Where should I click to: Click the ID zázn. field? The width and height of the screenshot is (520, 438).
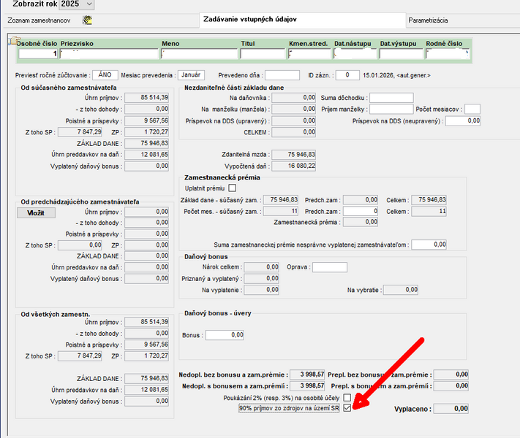pyautogui.click(x=347, y=75)
